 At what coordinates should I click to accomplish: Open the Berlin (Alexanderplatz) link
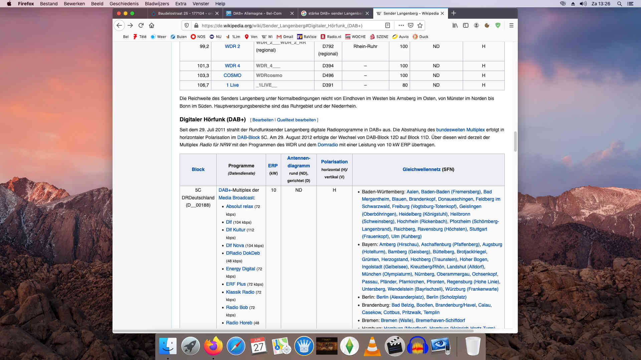pyautogui.click(x=400, y=297)
